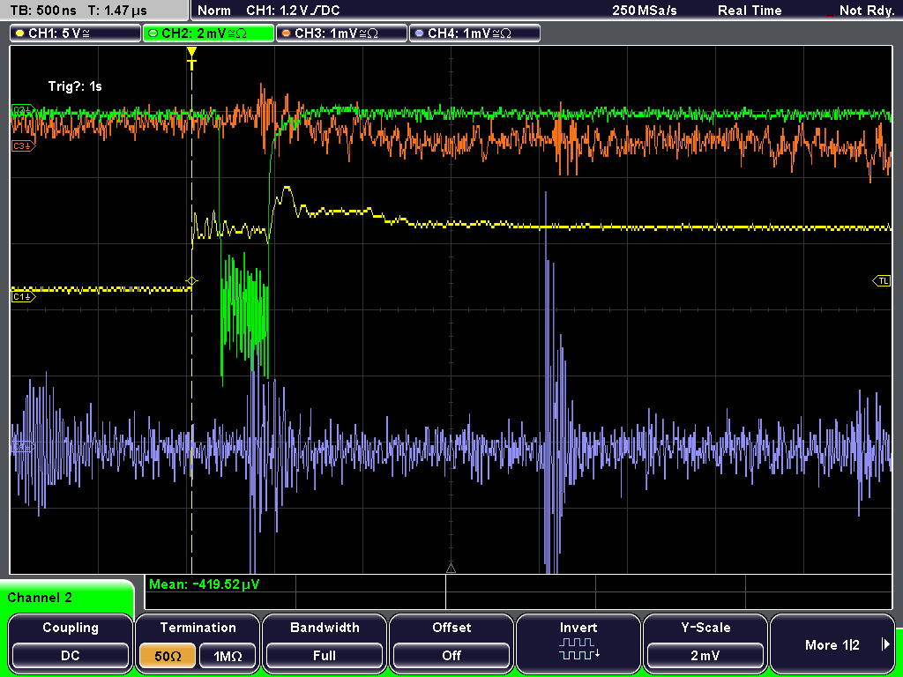Click the Trig?: 1s status text

(x=75, y=86)
